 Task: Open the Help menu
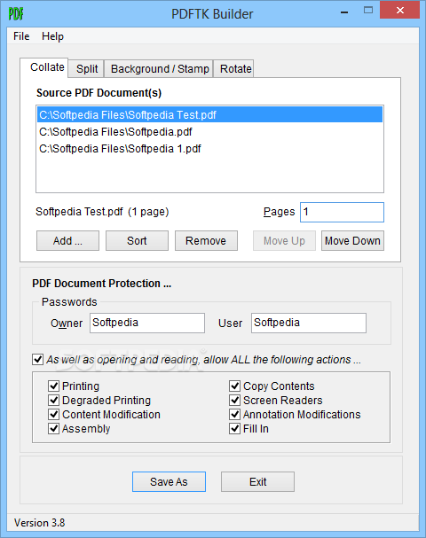pyautogui.click(x=52, y=36)
